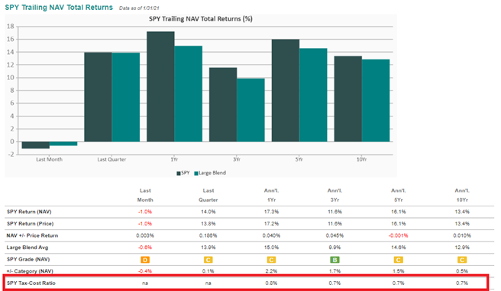The height and width of the screenshot is (291, 501).
Task: Click the 15.0% Large Blend Avg value
Action: tap(271, 248)
